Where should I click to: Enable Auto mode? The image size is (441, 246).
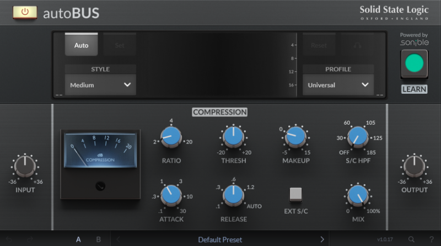(x=81, y=45)
